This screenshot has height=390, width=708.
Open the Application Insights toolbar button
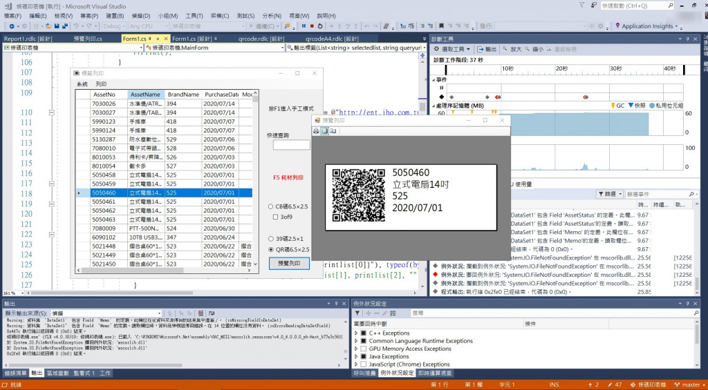pos(647,26)
